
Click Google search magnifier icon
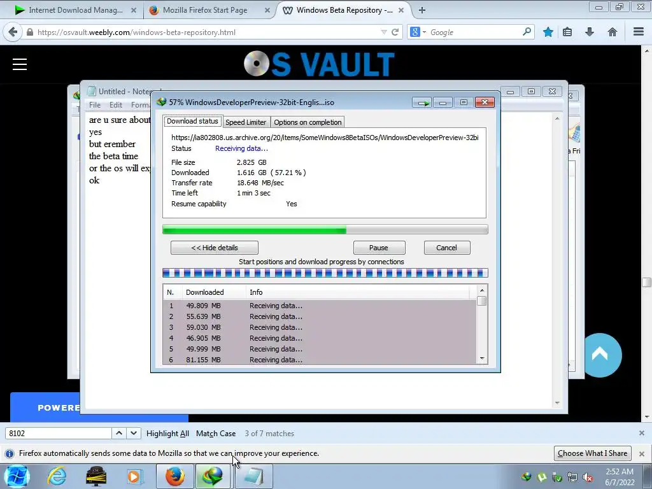[527, 32]
